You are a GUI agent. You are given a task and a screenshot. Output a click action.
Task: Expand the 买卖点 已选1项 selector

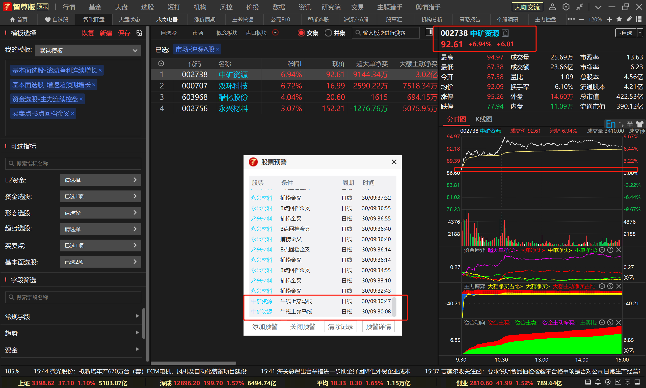tap(100, 245)
